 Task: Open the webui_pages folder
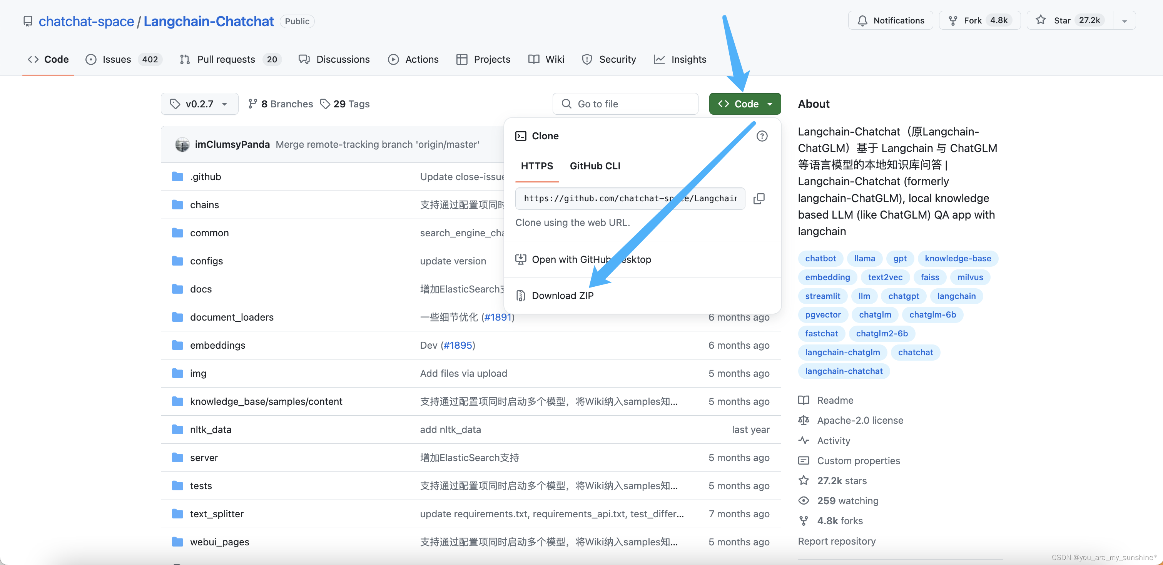tap(219, 542)
